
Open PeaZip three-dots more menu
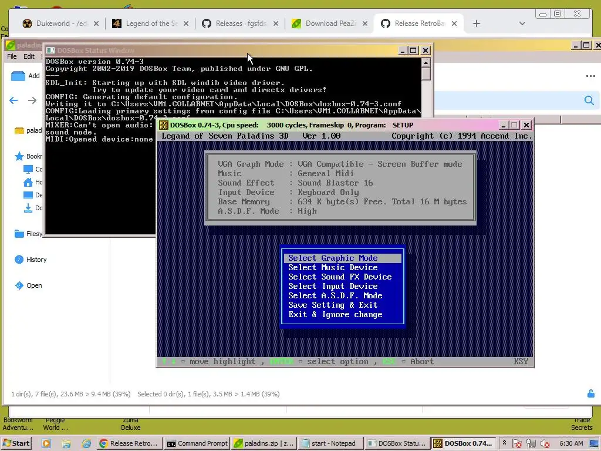click(590, 76)
